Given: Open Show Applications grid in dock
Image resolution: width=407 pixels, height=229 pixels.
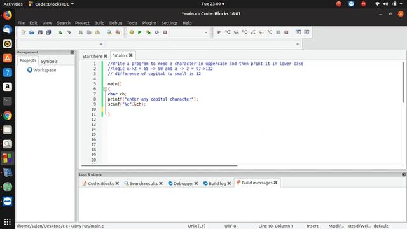Looking at the screenshot, I should pos(7,222).
